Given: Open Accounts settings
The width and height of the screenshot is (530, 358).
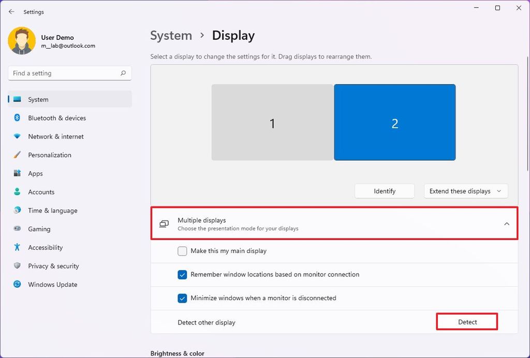Looking at the screenshot, I should pyautogui.click(x=41, y=192).
